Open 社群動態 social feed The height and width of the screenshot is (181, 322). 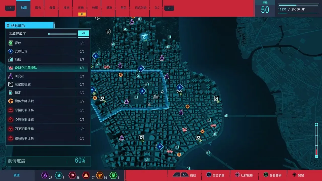point(244,175)
